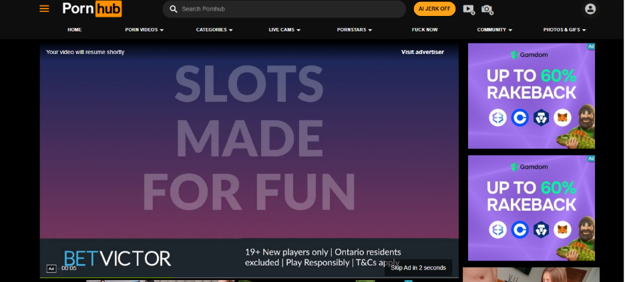The image size is (625, 282).
Task: Open the upload photo camera icon
Action: (x=487, y=9)
